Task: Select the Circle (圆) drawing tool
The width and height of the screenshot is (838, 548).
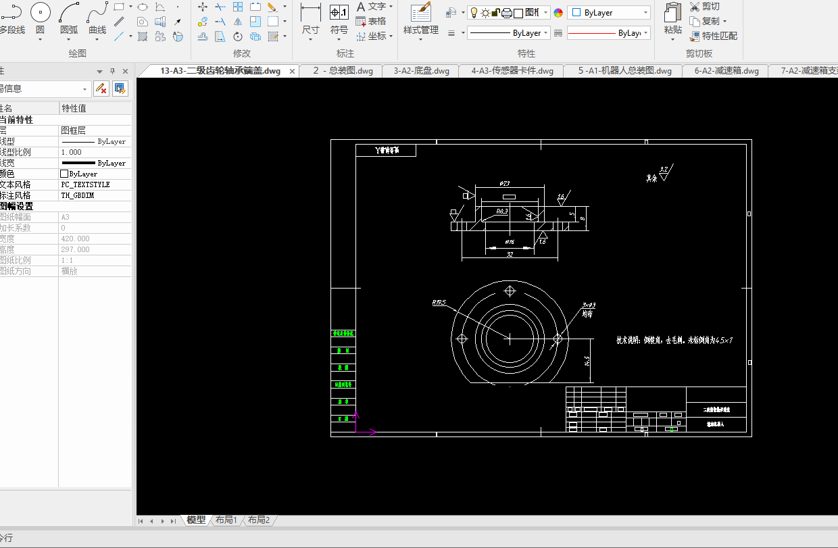Action: pyautogui.click(x=40, y=13)
